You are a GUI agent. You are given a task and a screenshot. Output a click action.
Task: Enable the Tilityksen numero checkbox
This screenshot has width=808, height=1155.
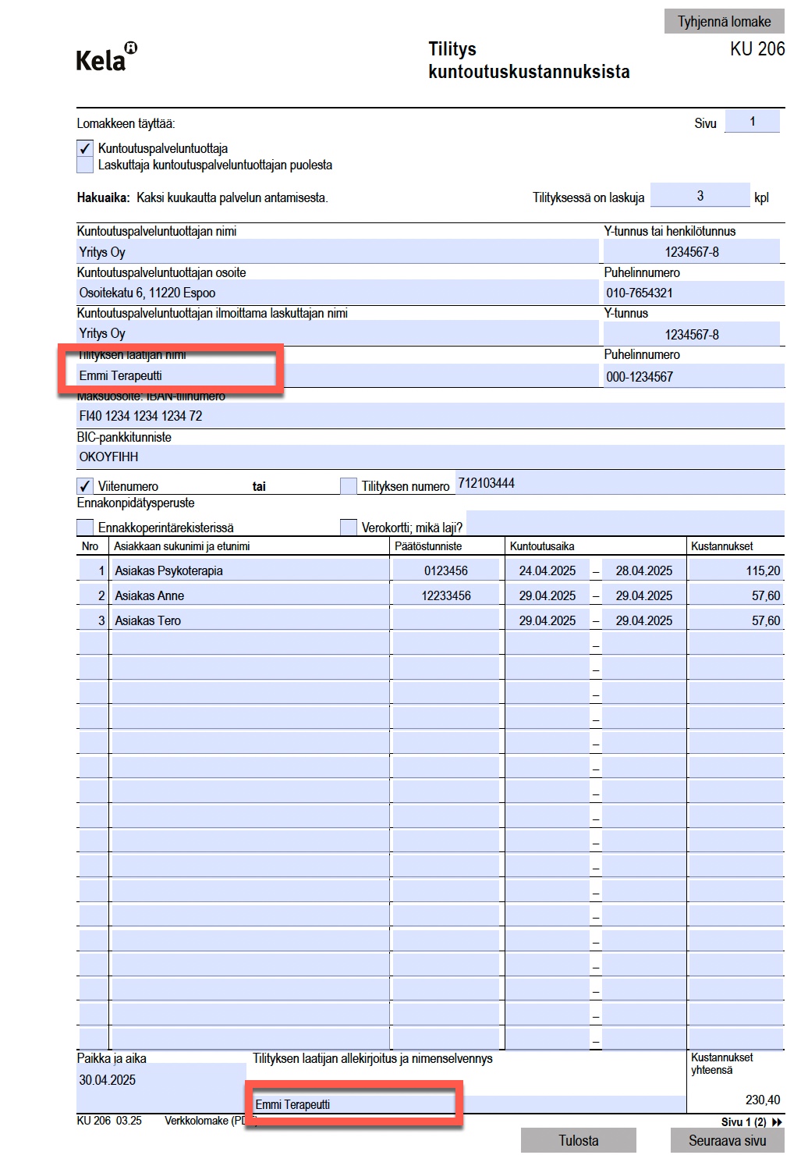pos(349,486)
